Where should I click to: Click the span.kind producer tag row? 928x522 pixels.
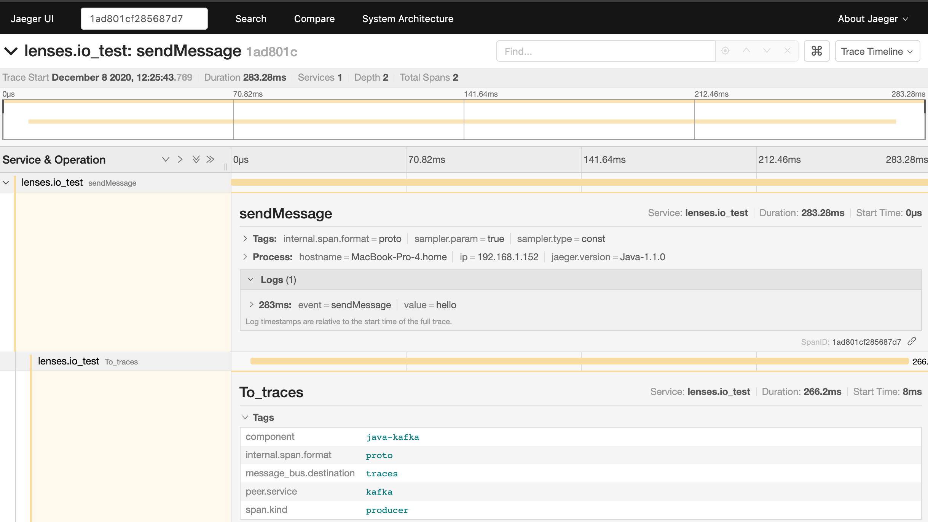(580, 510)
